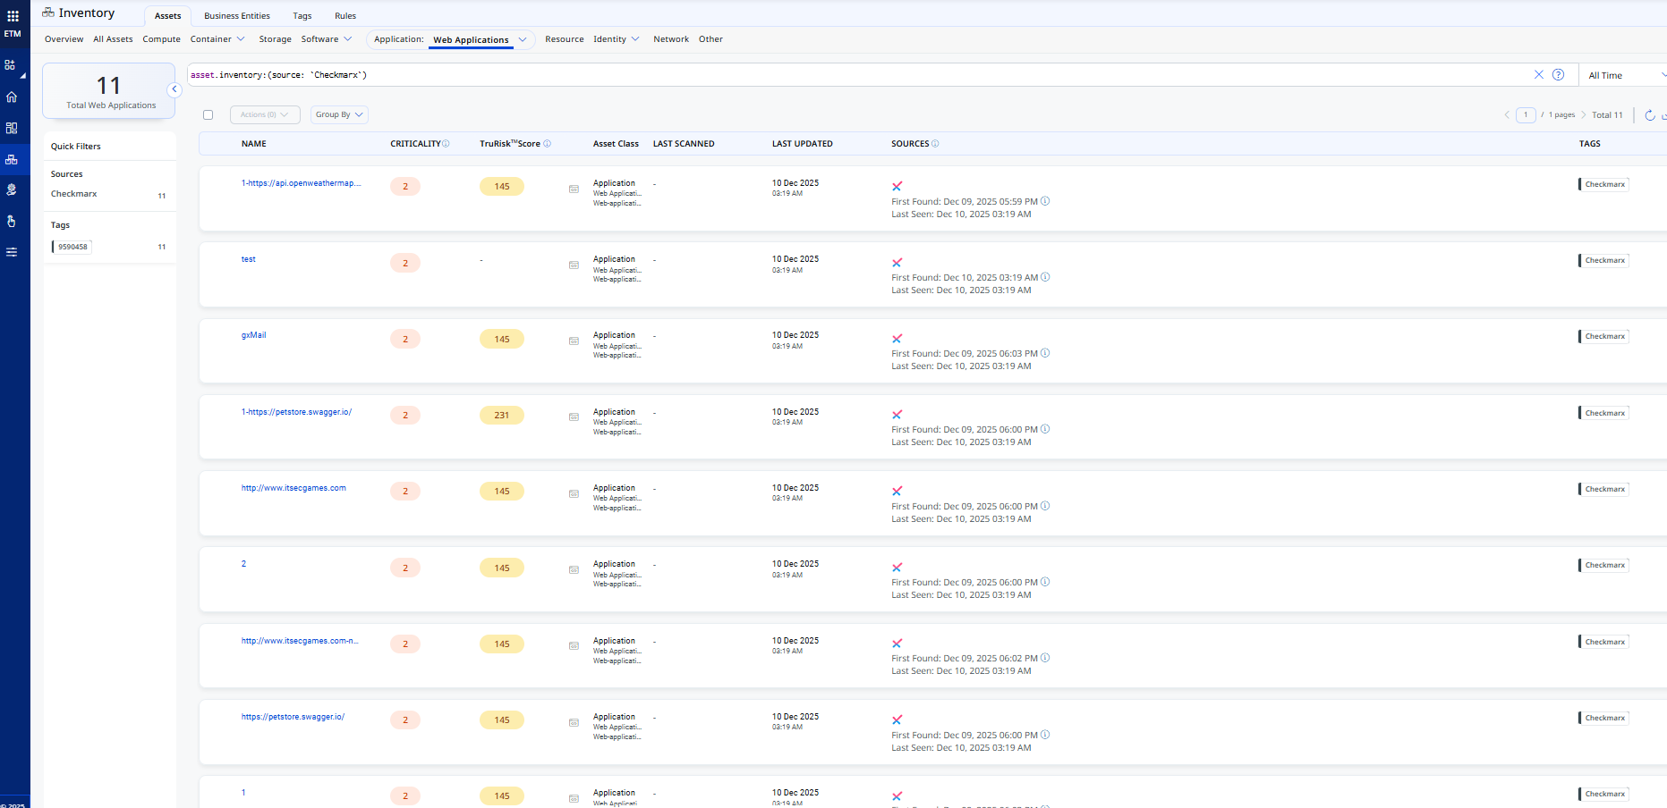Image resolution: width=1667 pixels, height=808 pixels.
Task: Open the ETM app launcher grid
Action: point(13,15)
